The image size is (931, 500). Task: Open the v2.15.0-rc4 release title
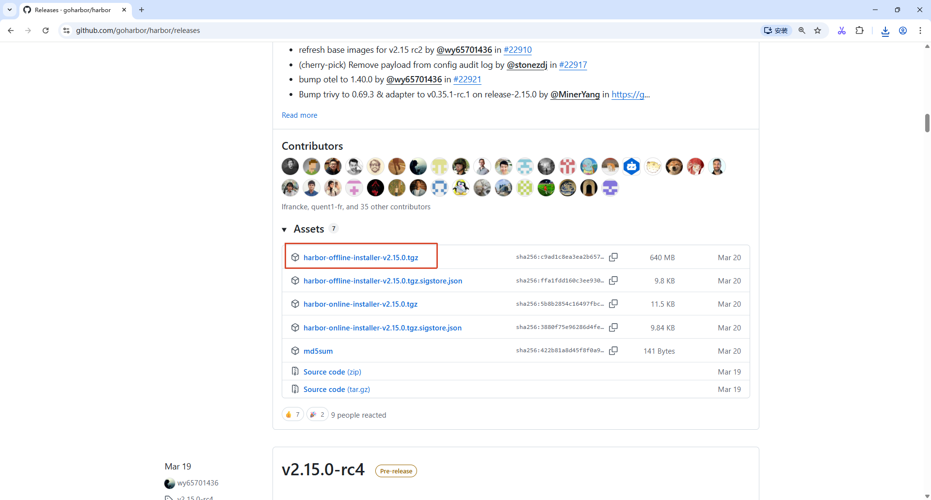pos(323,469)
